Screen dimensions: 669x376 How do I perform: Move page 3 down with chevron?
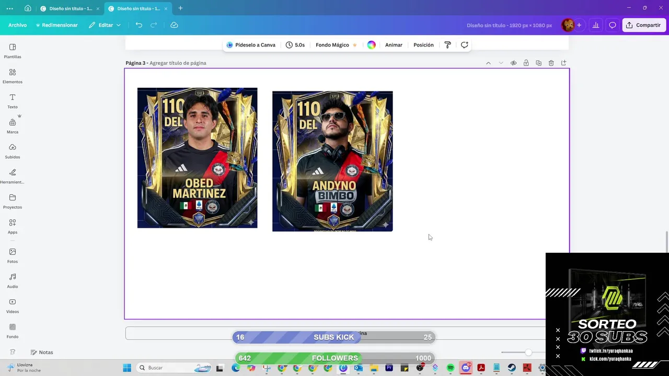[501, 63]
